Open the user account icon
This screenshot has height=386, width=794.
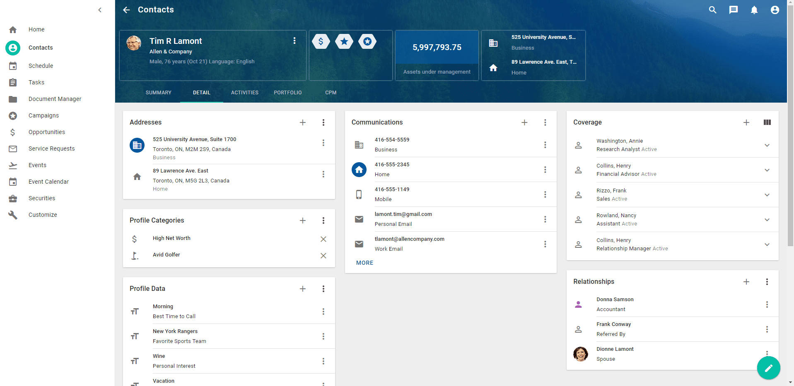[775, 10]
